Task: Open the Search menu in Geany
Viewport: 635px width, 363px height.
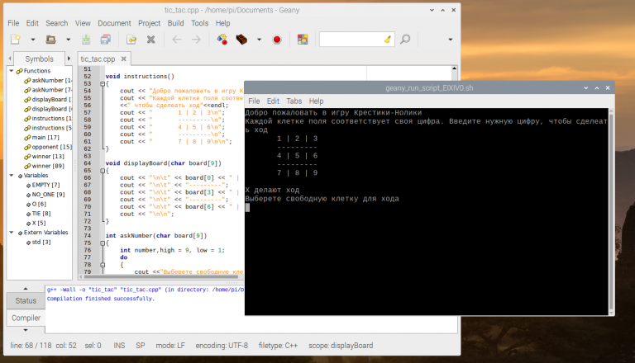Action: point(57,23)
